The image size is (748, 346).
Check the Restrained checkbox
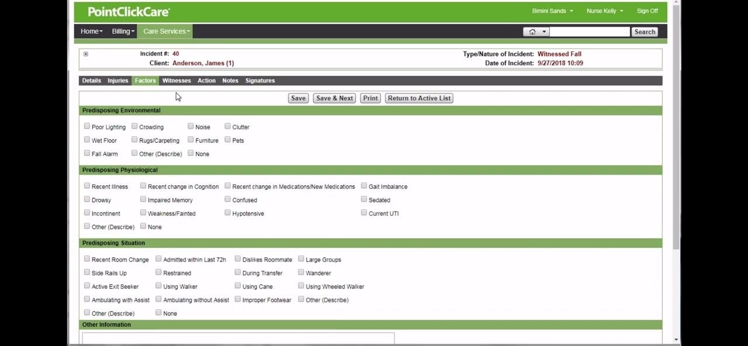tap(158, 272)
